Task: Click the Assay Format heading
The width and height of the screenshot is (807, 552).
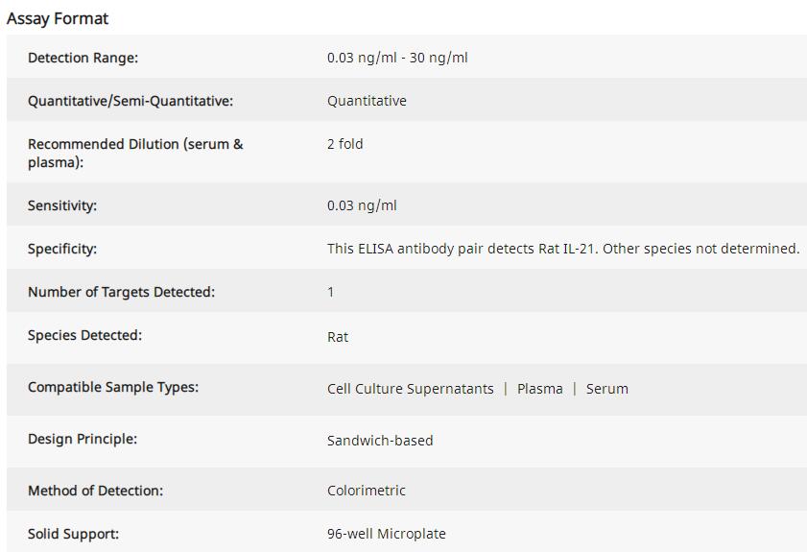Action: click(x=58, y=18)
